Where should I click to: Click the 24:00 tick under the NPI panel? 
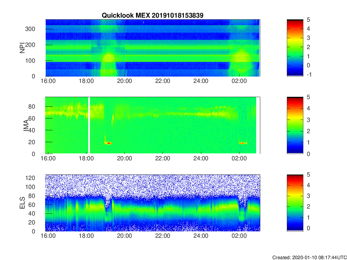[201, 81]
